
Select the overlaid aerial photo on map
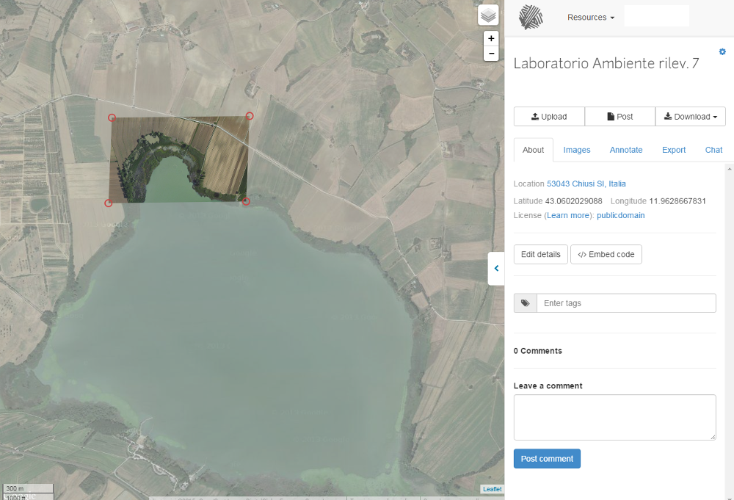pos(179,159)
